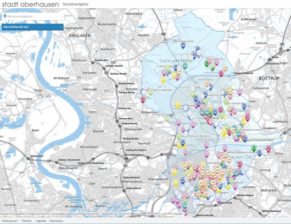This screenshot has width=291, height=224.
Task: Click the teal marker under the Sterkrade-Nord label
Action: coord(185,66)
